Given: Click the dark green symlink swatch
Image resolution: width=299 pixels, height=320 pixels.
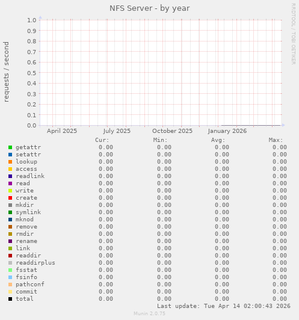Looking at the screenshot, I should coord(10,212).
